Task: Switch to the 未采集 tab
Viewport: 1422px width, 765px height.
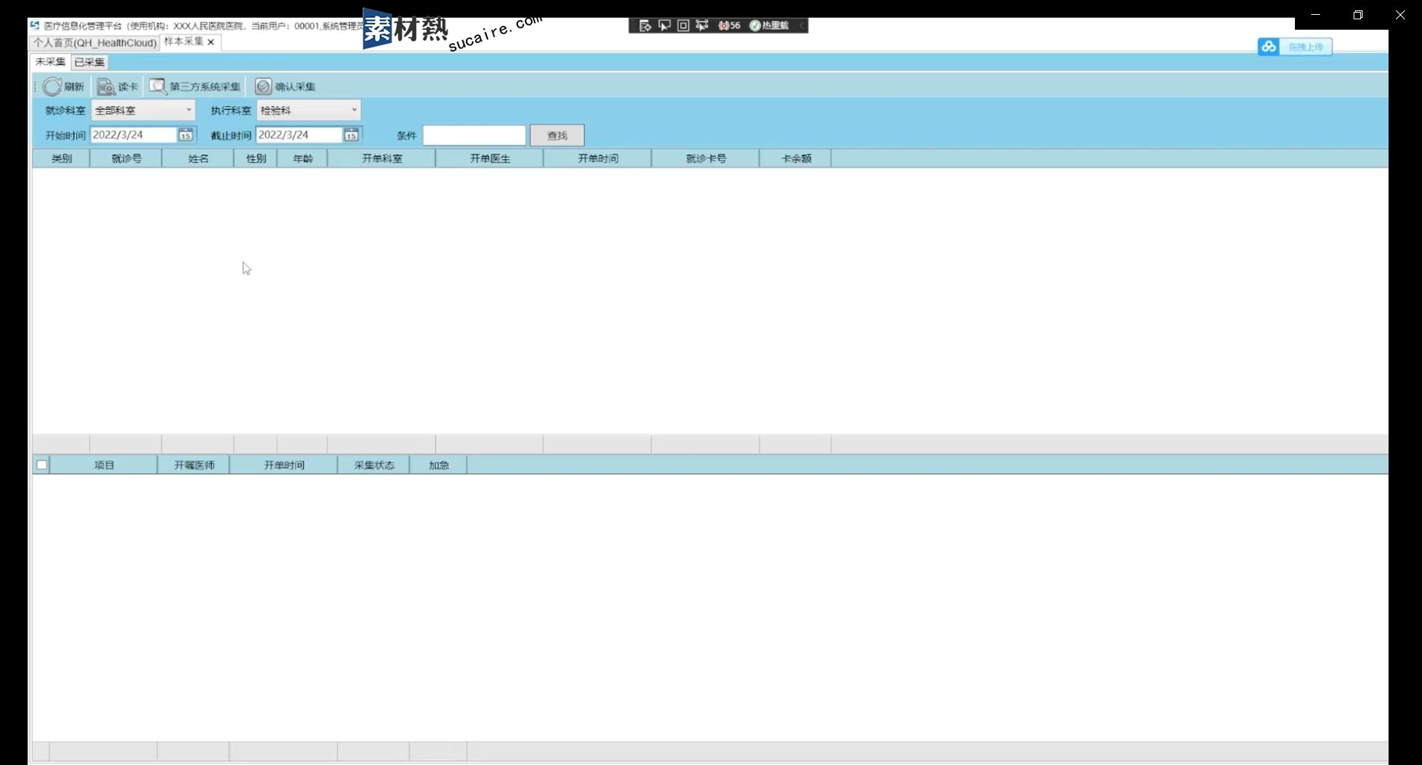Action: coord(51,62)
